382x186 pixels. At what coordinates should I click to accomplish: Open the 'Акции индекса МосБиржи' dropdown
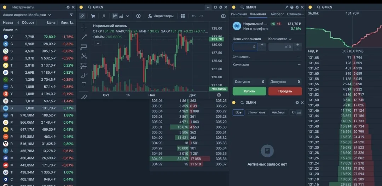(x=27, y=15)
